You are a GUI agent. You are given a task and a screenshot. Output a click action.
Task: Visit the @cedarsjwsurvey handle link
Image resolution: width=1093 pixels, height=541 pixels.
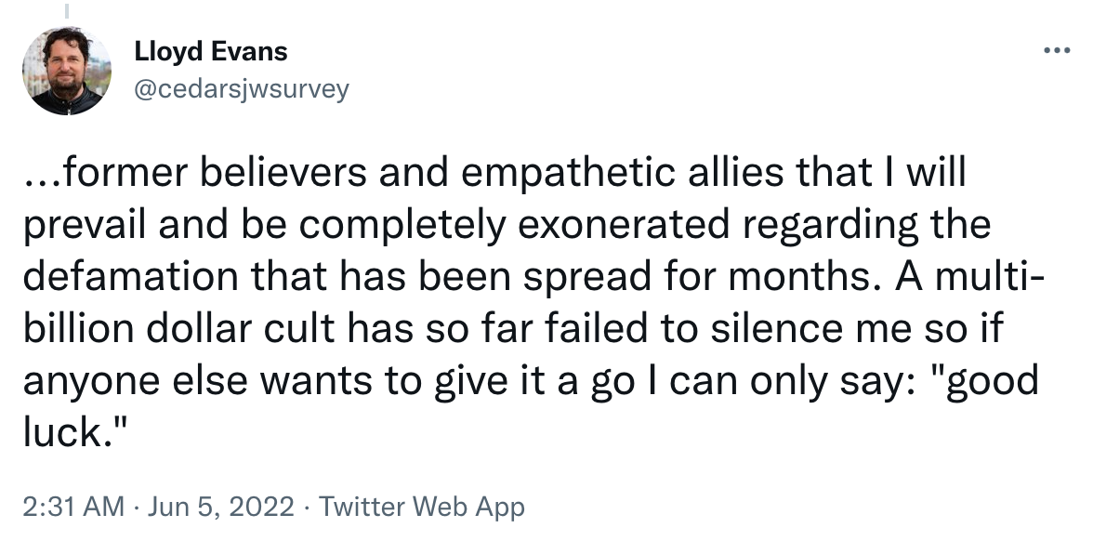click(x=242, y=89)
